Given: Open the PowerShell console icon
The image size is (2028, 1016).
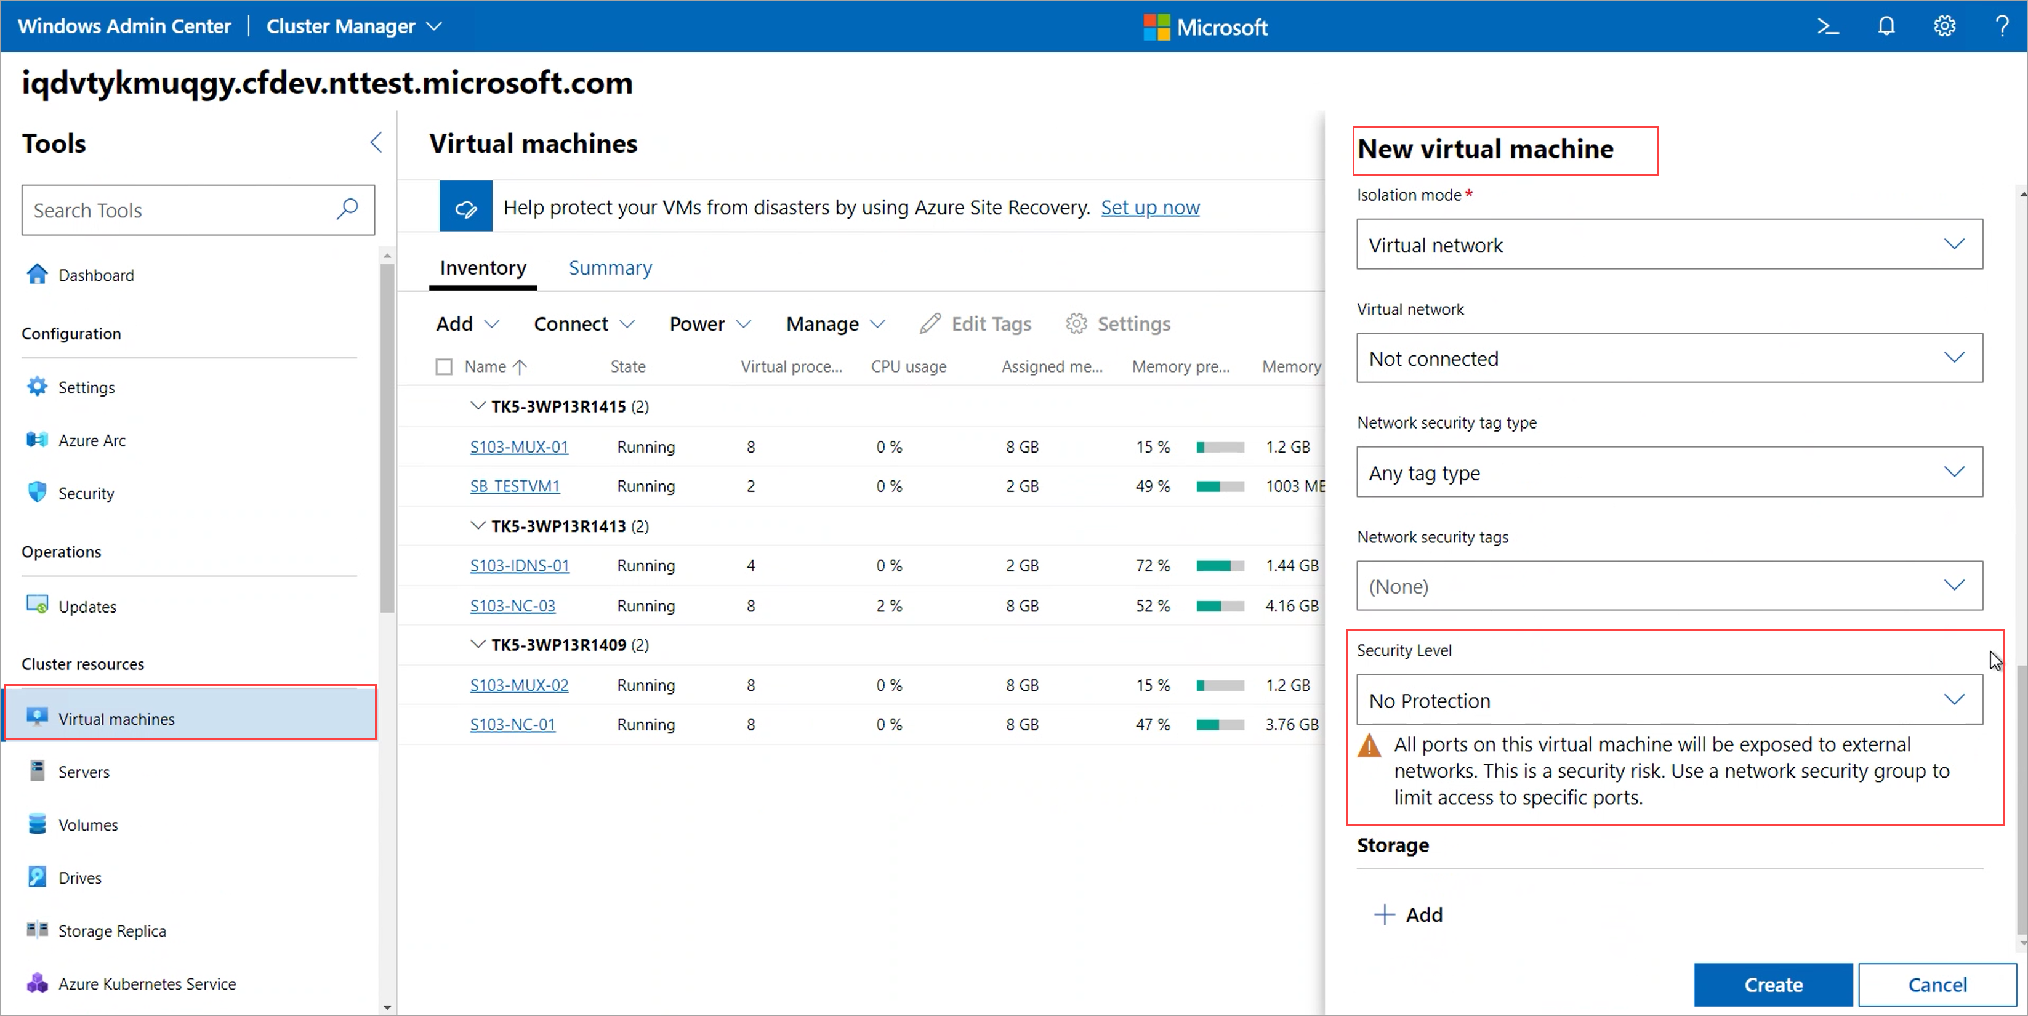Looking at the screenshot, I should (1827, 26).
